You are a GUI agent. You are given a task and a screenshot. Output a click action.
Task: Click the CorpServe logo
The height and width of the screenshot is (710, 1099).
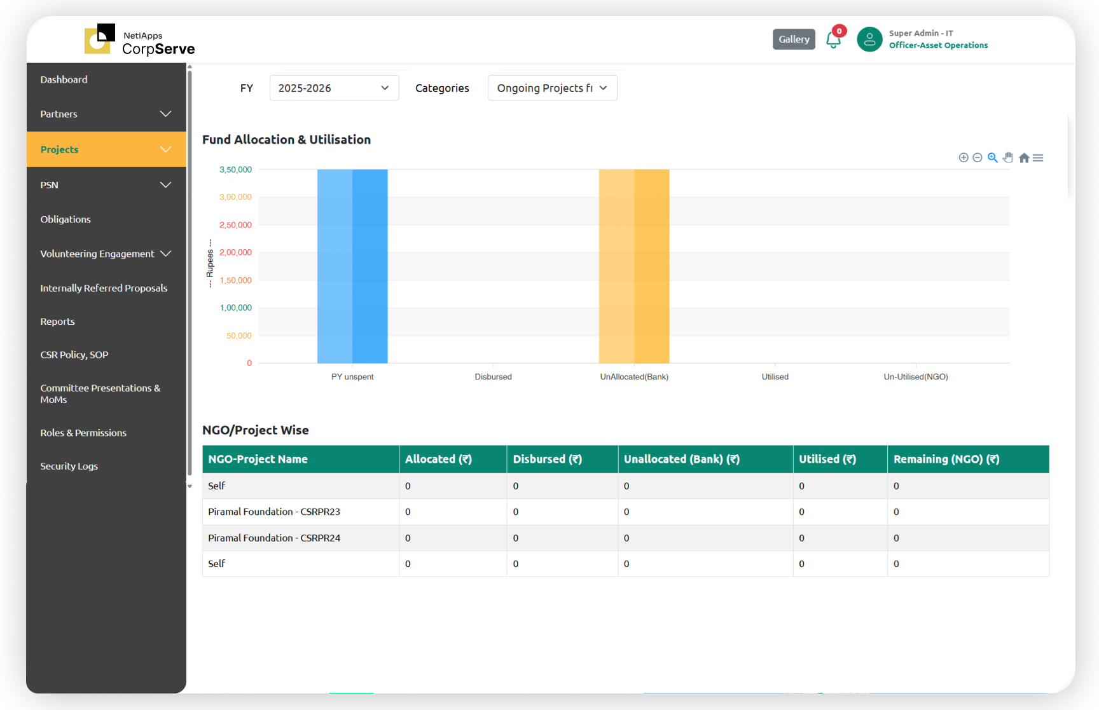[140, 40]
